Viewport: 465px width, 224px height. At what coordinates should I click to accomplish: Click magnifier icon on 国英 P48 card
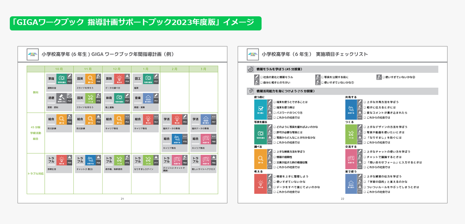90,79
